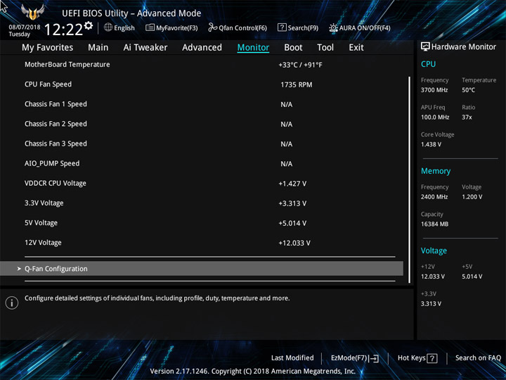Open the Exit tab
The image size is (506, 380).
(356, 48)
